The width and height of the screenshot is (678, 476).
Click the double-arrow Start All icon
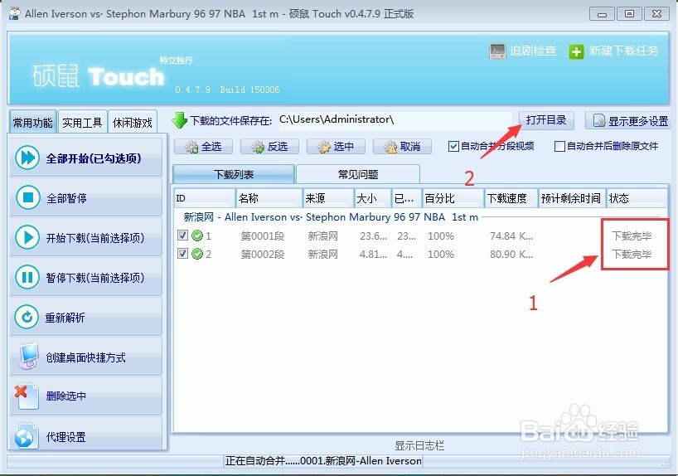tap(27, 158)
